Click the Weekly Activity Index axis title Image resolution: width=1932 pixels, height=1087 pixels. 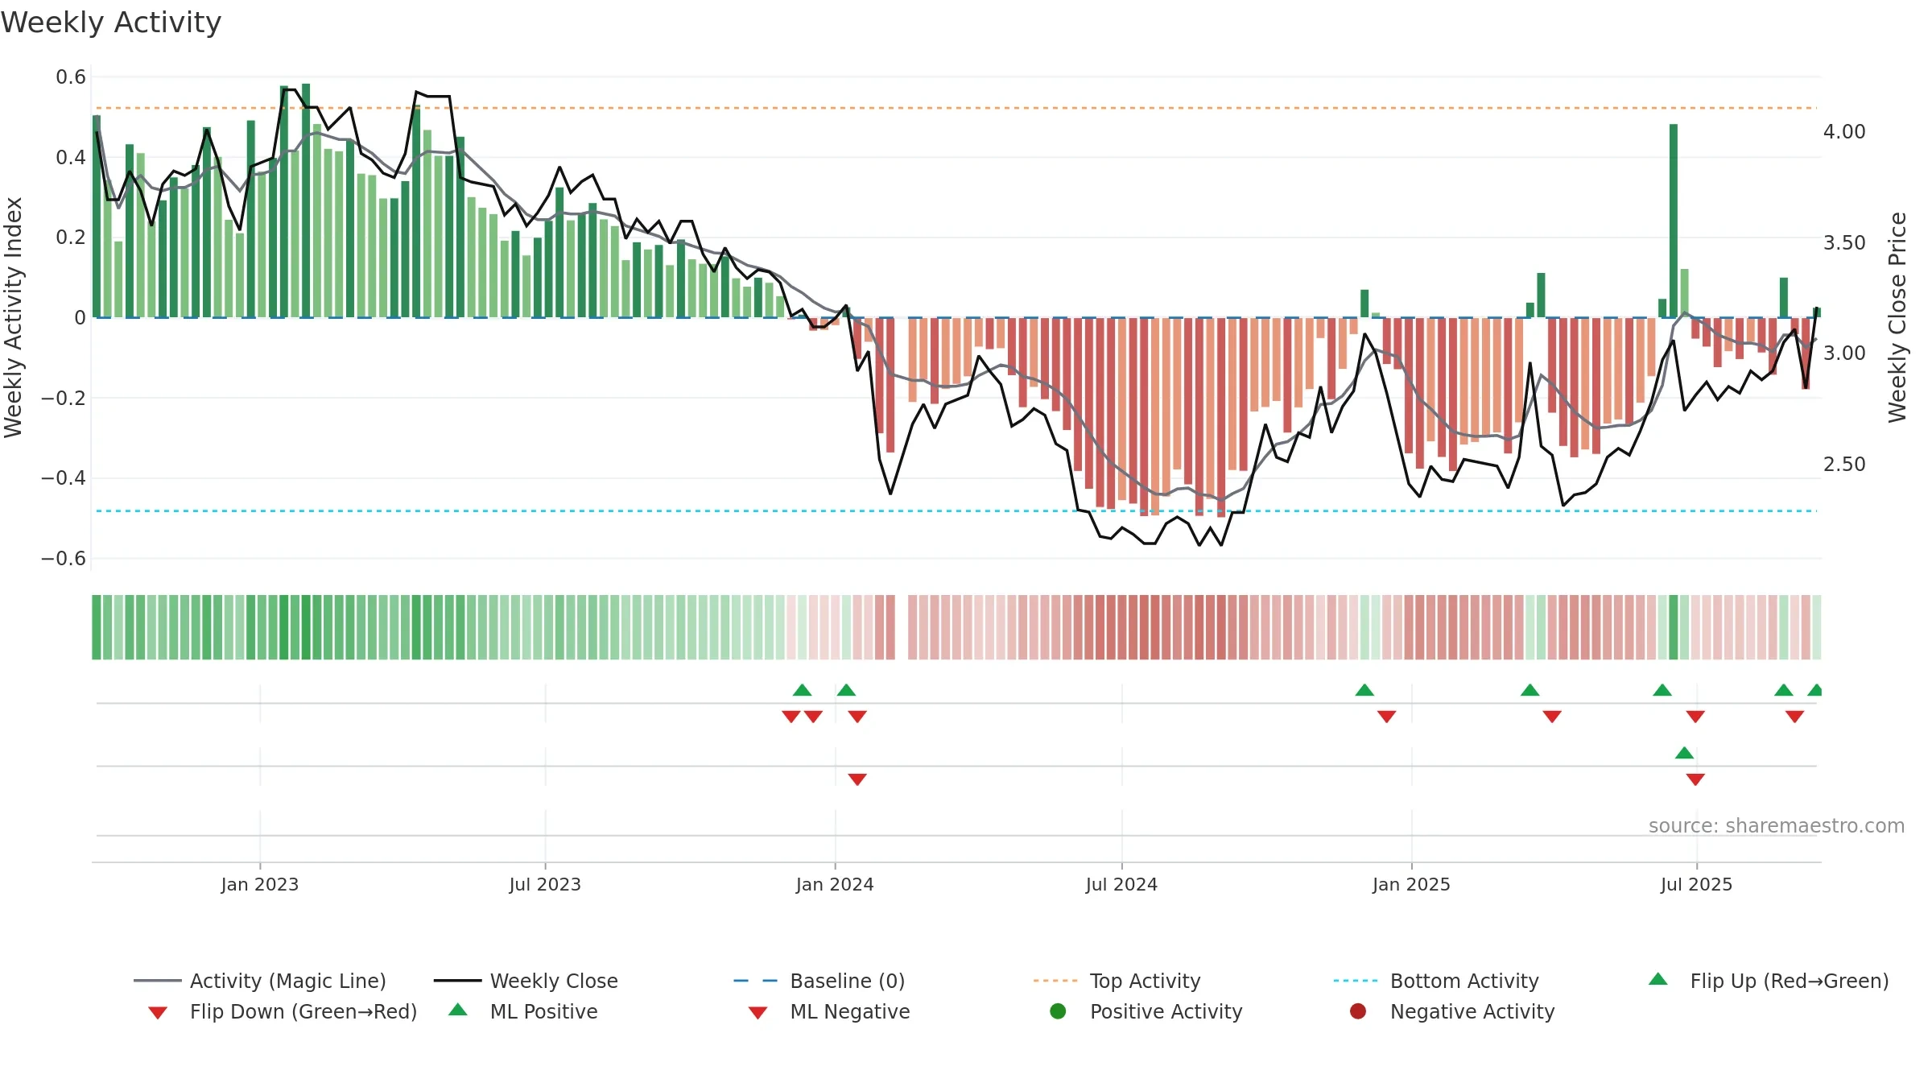[13, 317]
